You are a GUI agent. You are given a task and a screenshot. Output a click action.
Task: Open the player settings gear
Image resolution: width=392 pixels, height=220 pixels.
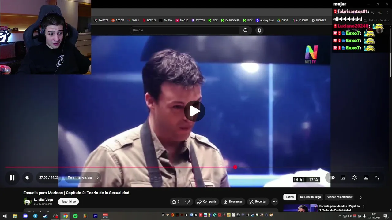click(x=355, y=178)
